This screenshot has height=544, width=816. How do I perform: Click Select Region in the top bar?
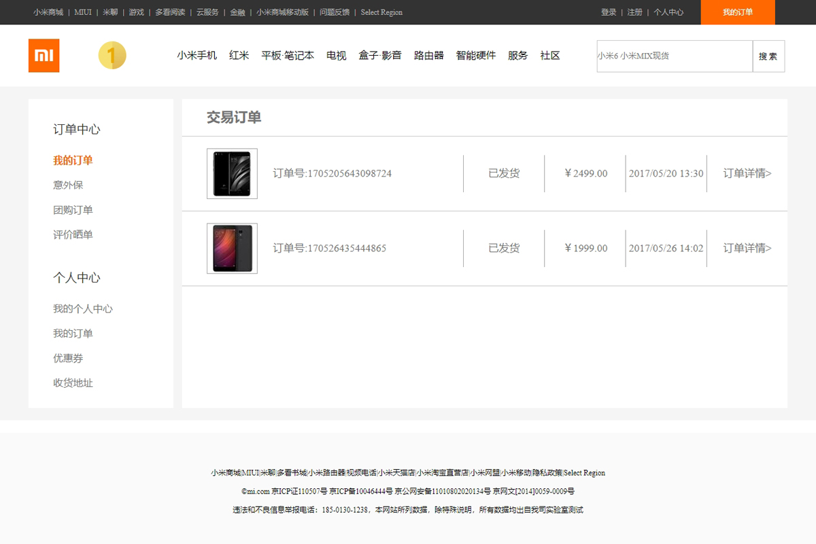pyautogui.click(x=381, y=12)
